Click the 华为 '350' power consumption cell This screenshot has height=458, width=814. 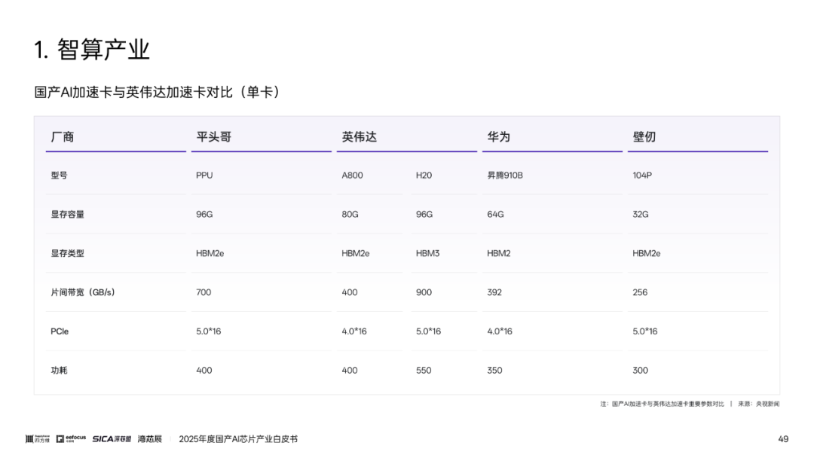tap(494, 371)
